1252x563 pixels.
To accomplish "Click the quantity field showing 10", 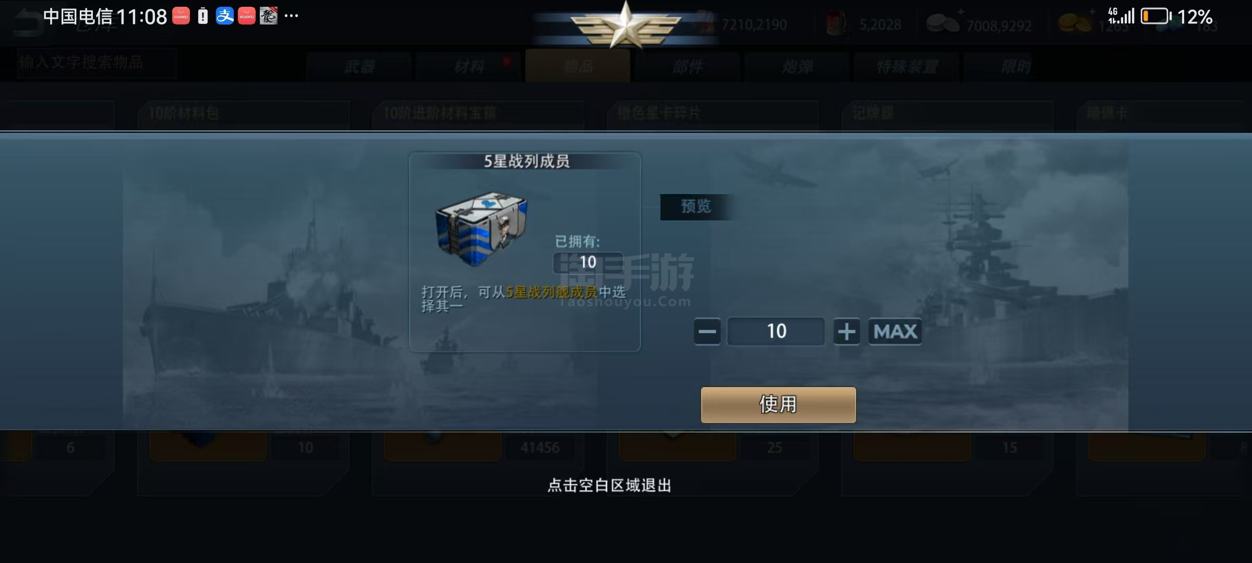I will tap(776, 332).
